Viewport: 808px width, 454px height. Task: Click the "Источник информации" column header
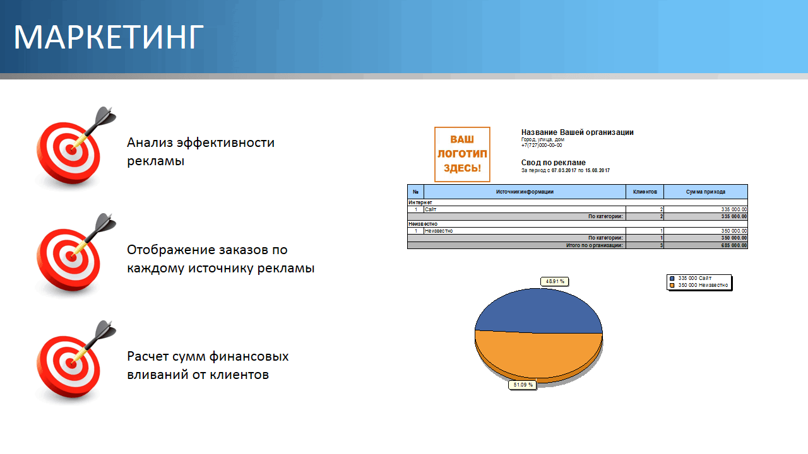[x=525, y=192]
